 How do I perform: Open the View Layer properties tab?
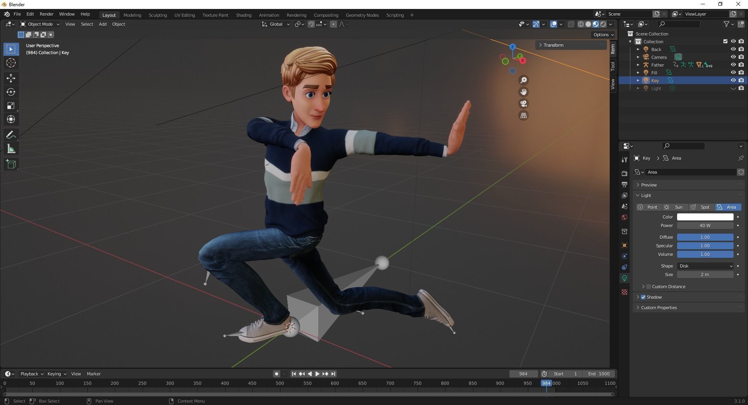click(x=625, y=195)
